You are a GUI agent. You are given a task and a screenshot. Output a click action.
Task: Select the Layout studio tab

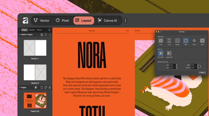pos(84,21)
